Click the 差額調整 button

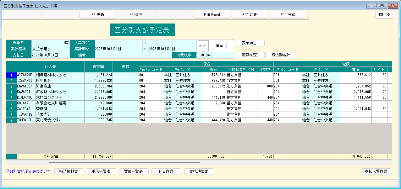click(250, 55)
